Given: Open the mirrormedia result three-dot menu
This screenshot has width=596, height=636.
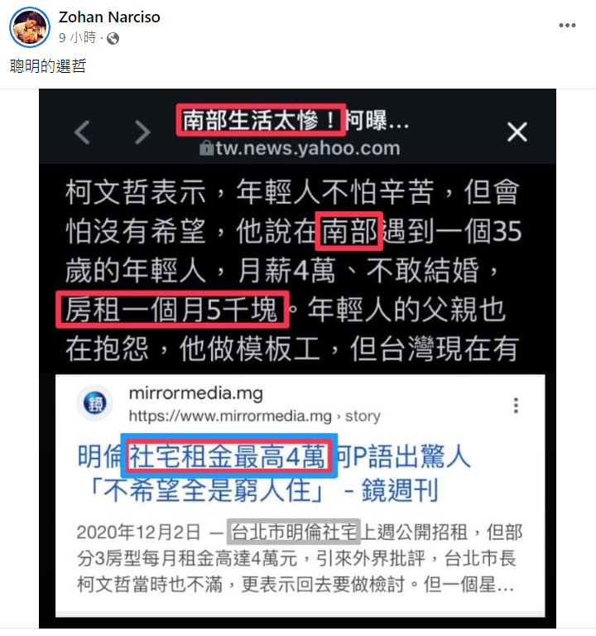Looking at the screenshot, I should 516,405.
